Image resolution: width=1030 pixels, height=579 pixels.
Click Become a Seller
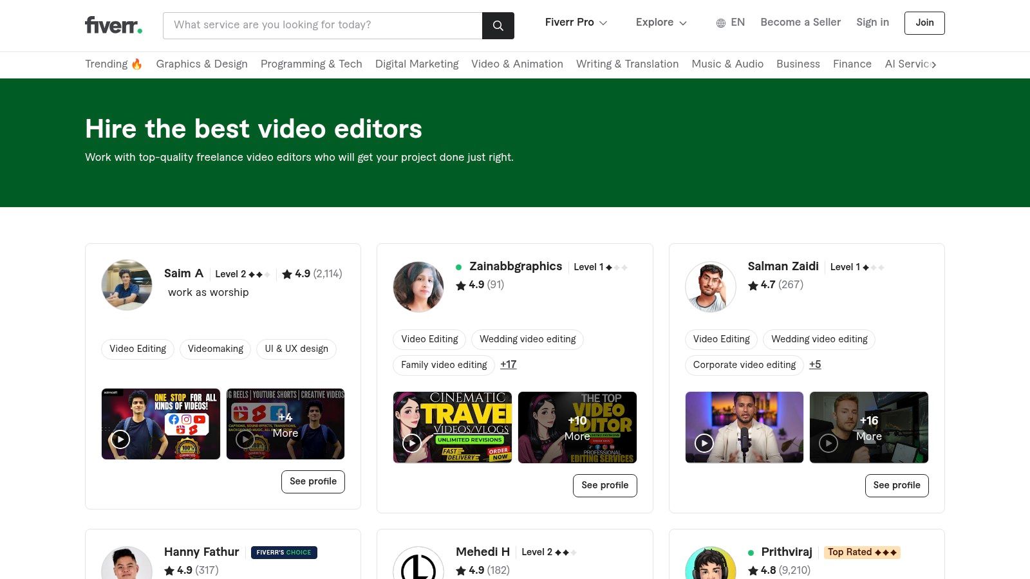point(800,23)
